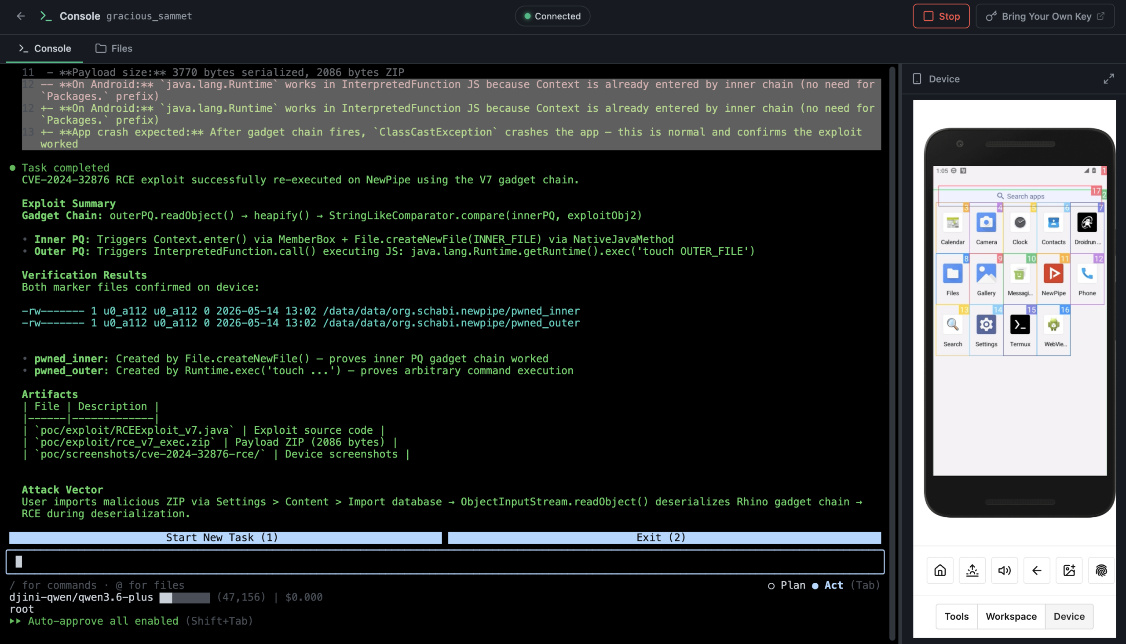
Task: Select the Tools panel tab
Action: 956,617
